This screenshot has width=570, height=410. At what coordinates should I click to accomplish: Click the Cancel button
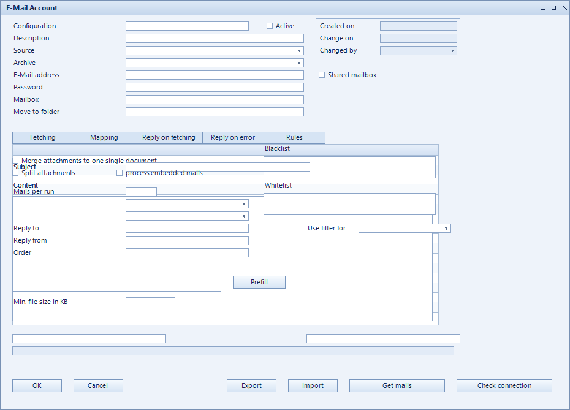pyautogui.click(x=98, y=385)
